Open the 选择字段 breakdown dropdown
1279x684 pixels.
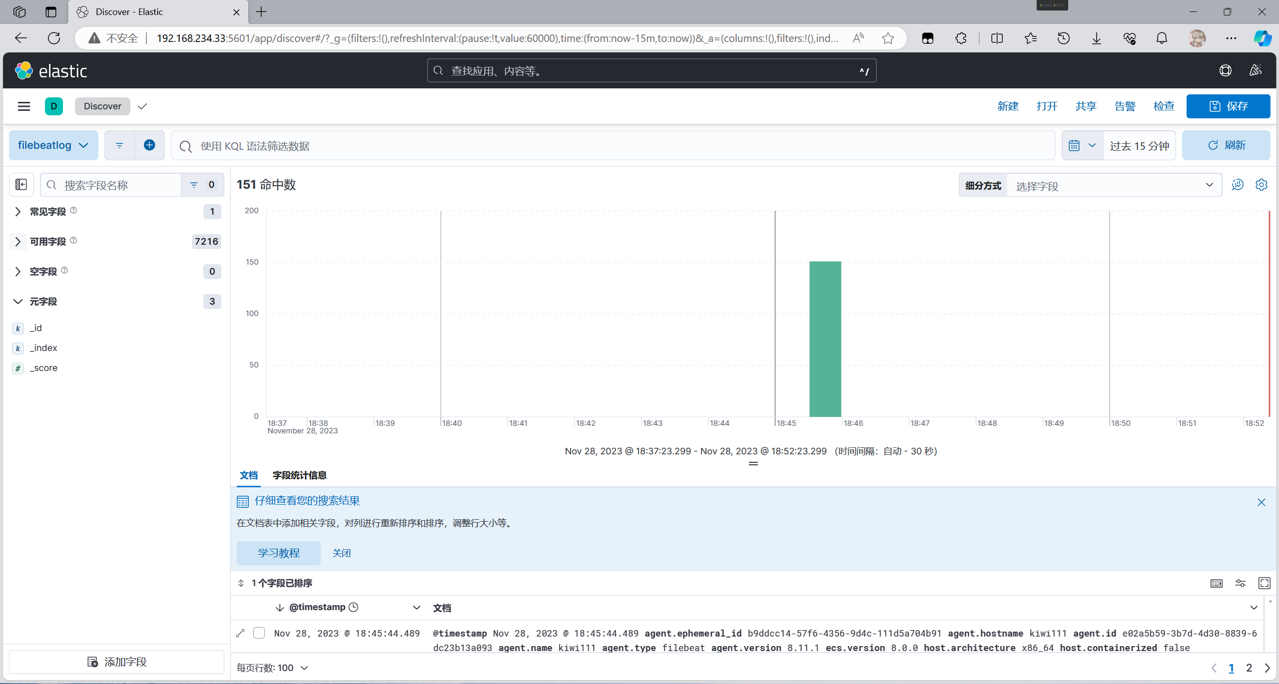(x=1114, y=185)
